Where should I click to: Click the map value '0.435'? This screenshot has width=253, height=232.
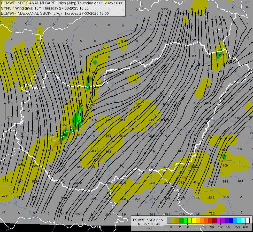164,25
